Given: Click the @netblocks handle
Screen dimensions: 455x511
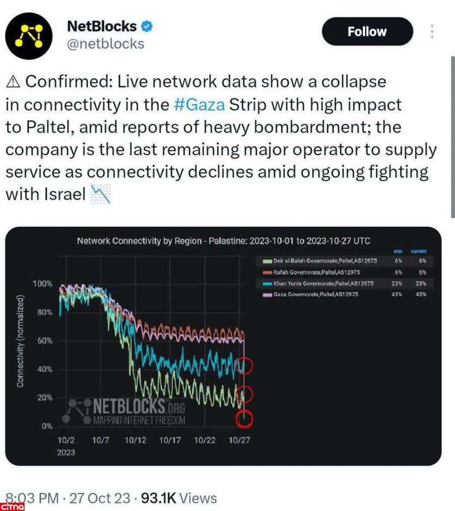Looking at the screenshot, I should click(x=105, y=44).
